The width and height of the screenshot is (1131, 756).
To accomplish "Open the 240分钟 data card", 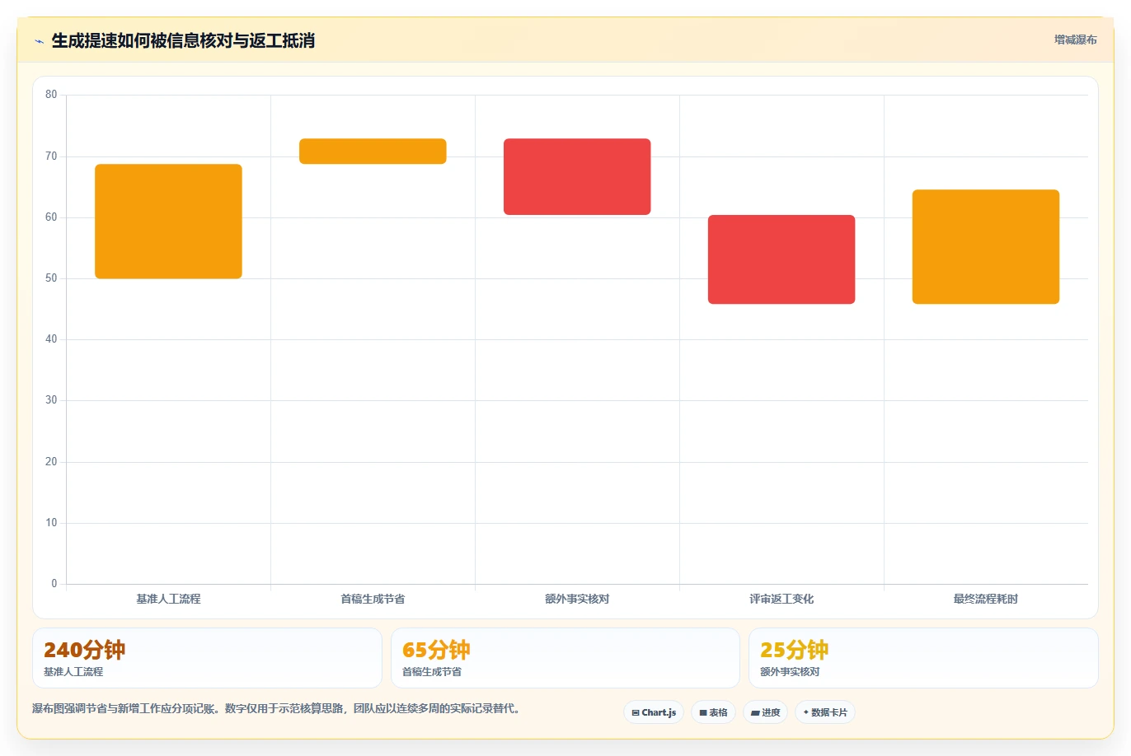I will [x=207, y=658].
